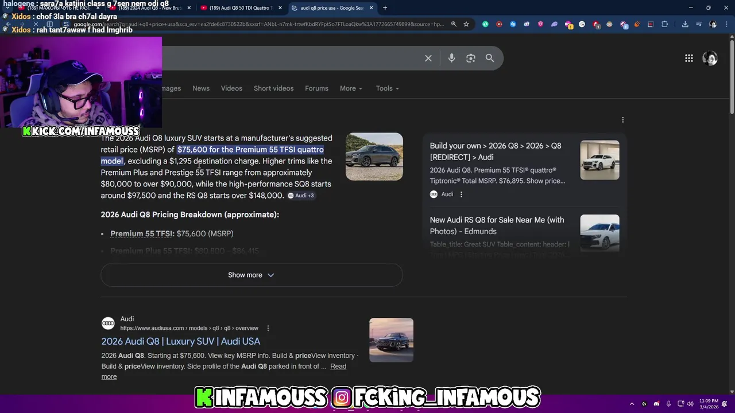The height and width of the screenshot is (413, 735).
Task: Clear the Google search box text
Action: 428,58
